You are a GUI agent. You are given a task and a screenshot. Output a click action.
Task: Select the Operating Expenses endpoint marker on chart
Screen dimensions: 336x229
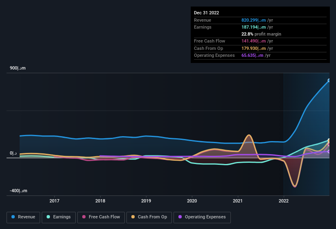coord(329,152)
